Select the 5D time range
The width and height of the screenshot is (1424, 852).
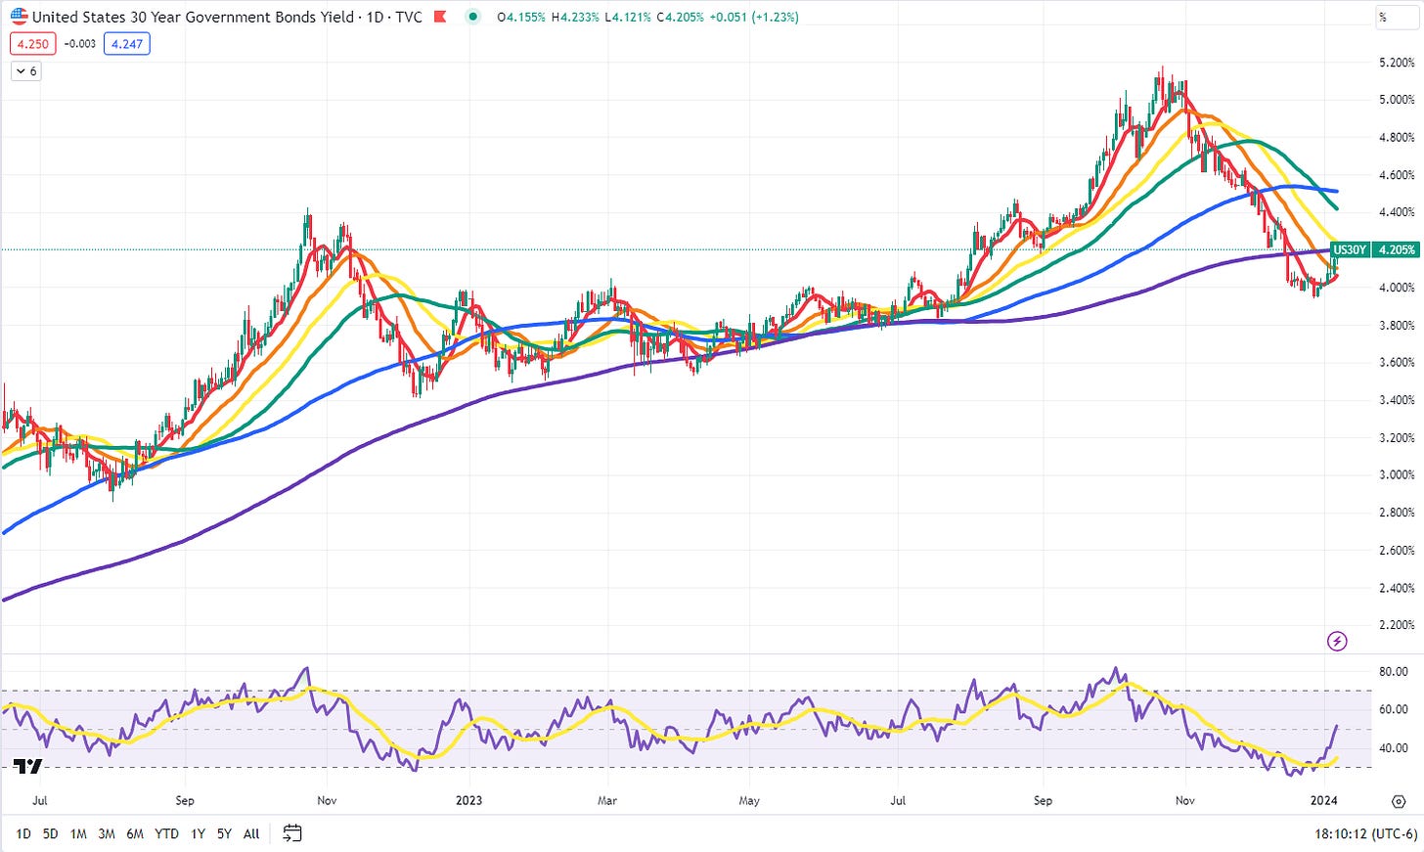(50, 833)
